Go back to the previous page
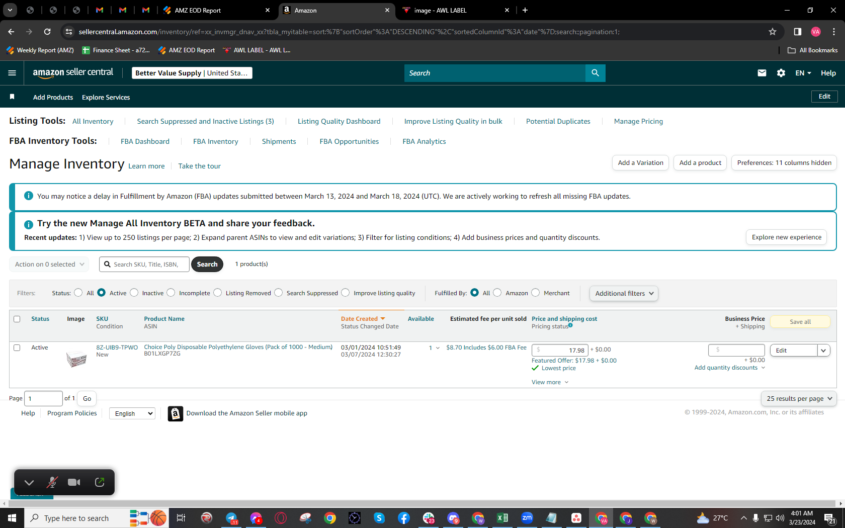The image size is (845, 528). 11,32
